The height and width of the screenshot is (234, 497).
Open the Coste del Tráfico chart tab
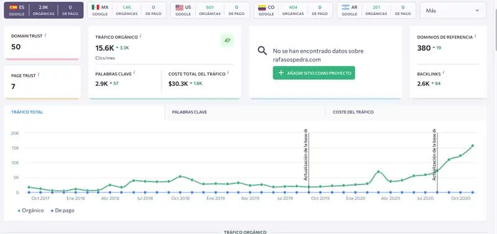click(406, 112)
